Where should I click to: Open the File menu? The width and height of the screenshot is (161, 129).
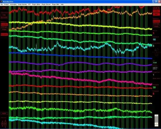(x=2, y=4)
